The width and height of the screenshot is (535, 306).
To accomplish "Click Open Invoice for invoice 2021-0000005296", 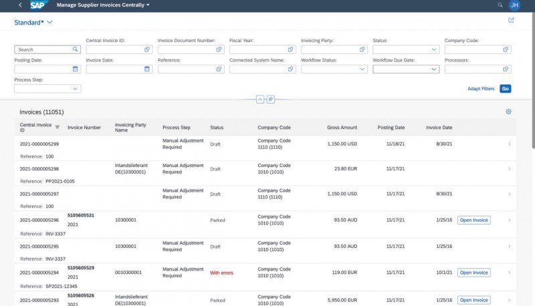I will (x=473, y=220).
